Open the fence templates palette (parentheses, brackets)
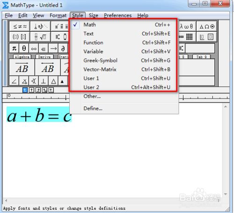This screenshot has height=213, width=234. click(20, 37)
